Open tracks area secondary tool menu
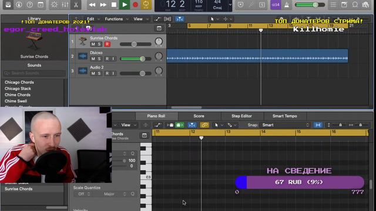This screenshot has width=376, height=211. (227, 19)
